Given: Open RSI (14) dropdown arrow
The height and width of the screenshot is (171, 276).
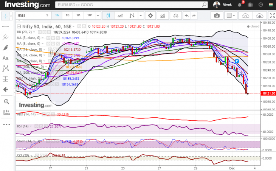Looking at the screenshot, I should [x=31, y=126].
